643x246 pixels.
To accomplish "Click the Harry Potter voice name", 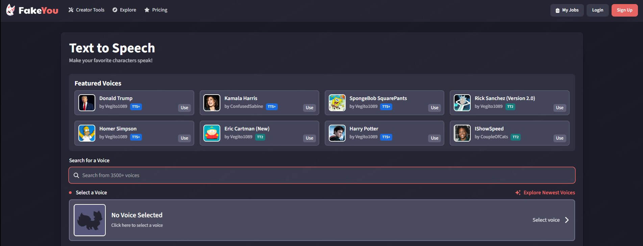I will tap(364, 129).
